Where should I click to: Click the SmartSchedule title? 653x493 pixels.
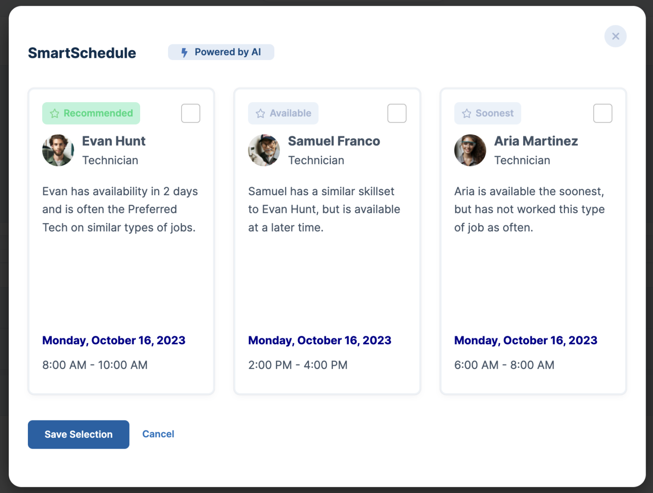click(82, 53)
